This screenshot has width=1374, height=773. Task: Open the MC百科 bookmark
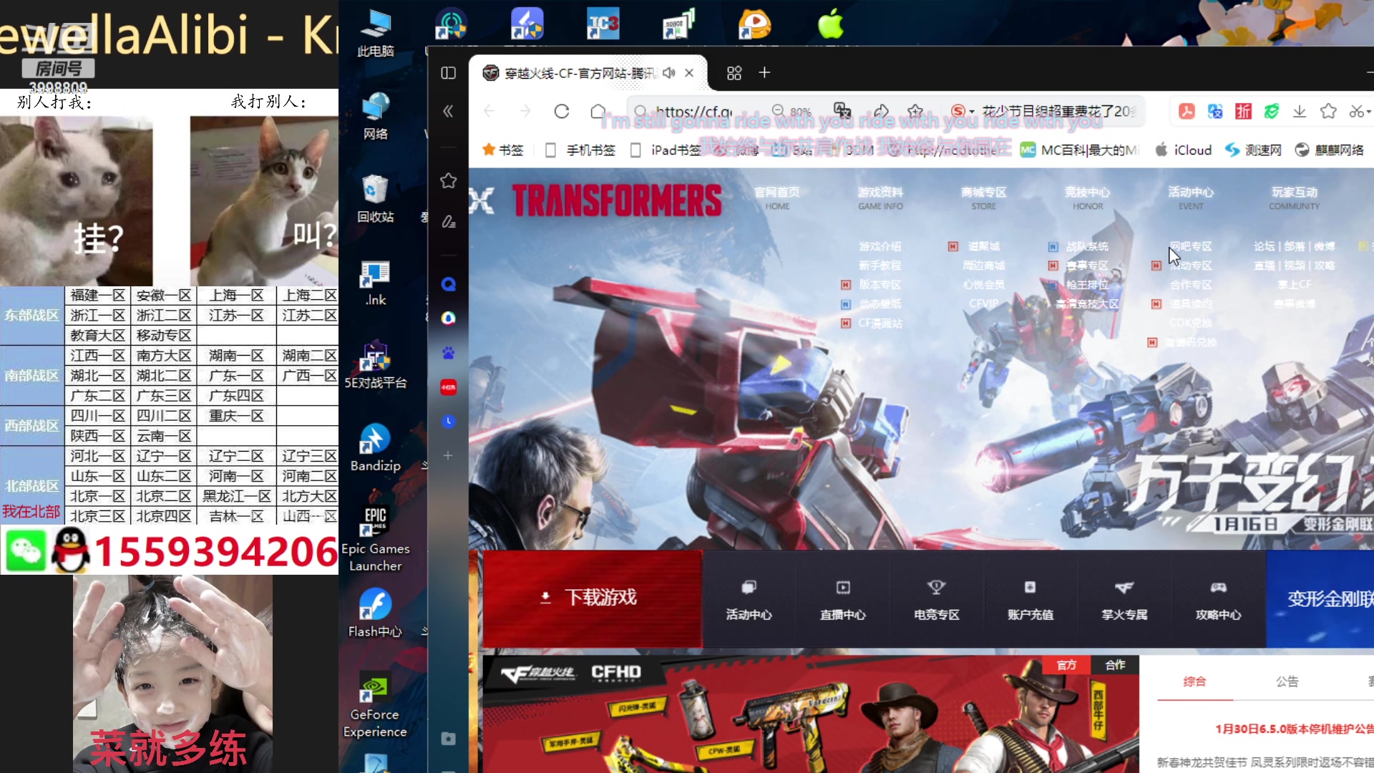point(1080,150)
